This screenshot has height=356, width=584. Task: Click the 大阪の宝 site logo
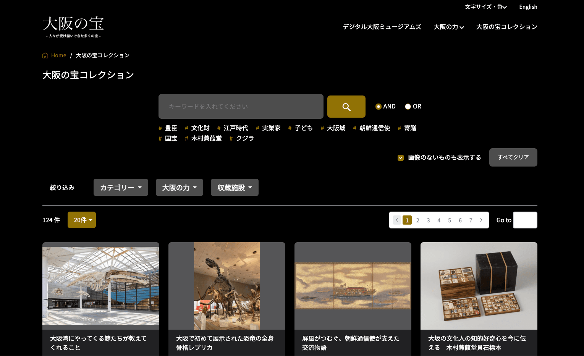click(73, 27)
